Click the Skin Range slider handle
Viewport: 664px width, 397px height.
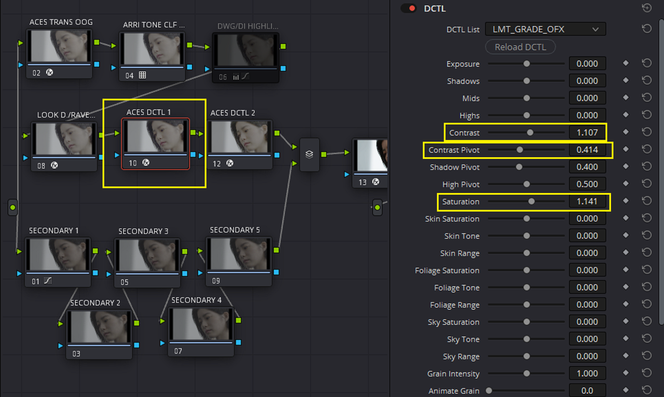(x=527, y=253)
